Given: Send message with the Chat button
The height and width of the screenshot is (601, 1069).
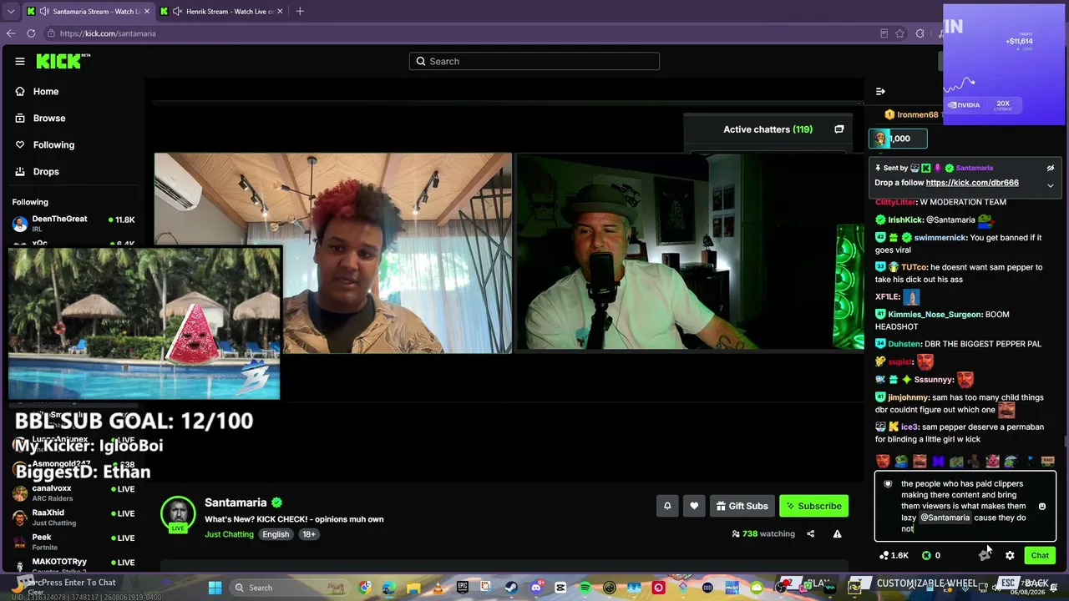Looking at the screenshot, I should click(x=1040, y=555).
